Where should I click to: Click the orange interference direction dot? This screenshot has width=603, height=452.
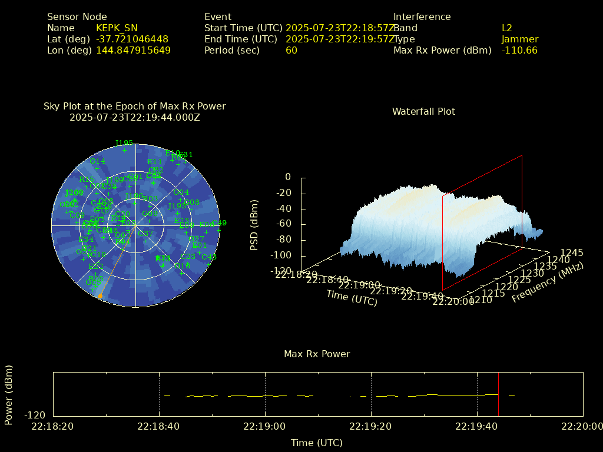[x=100, y=296]
